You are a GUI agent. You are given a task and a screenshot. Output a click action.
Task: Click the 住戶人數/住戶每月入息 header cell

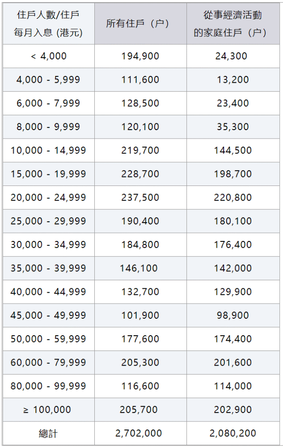point(49,24)
